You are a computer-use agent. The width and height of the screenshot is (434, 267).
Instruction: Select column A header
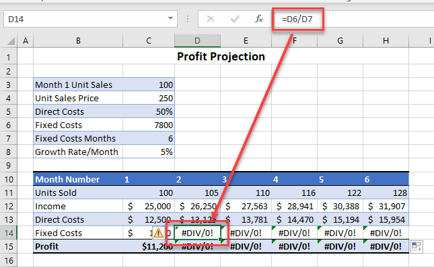tap(26, 41)
